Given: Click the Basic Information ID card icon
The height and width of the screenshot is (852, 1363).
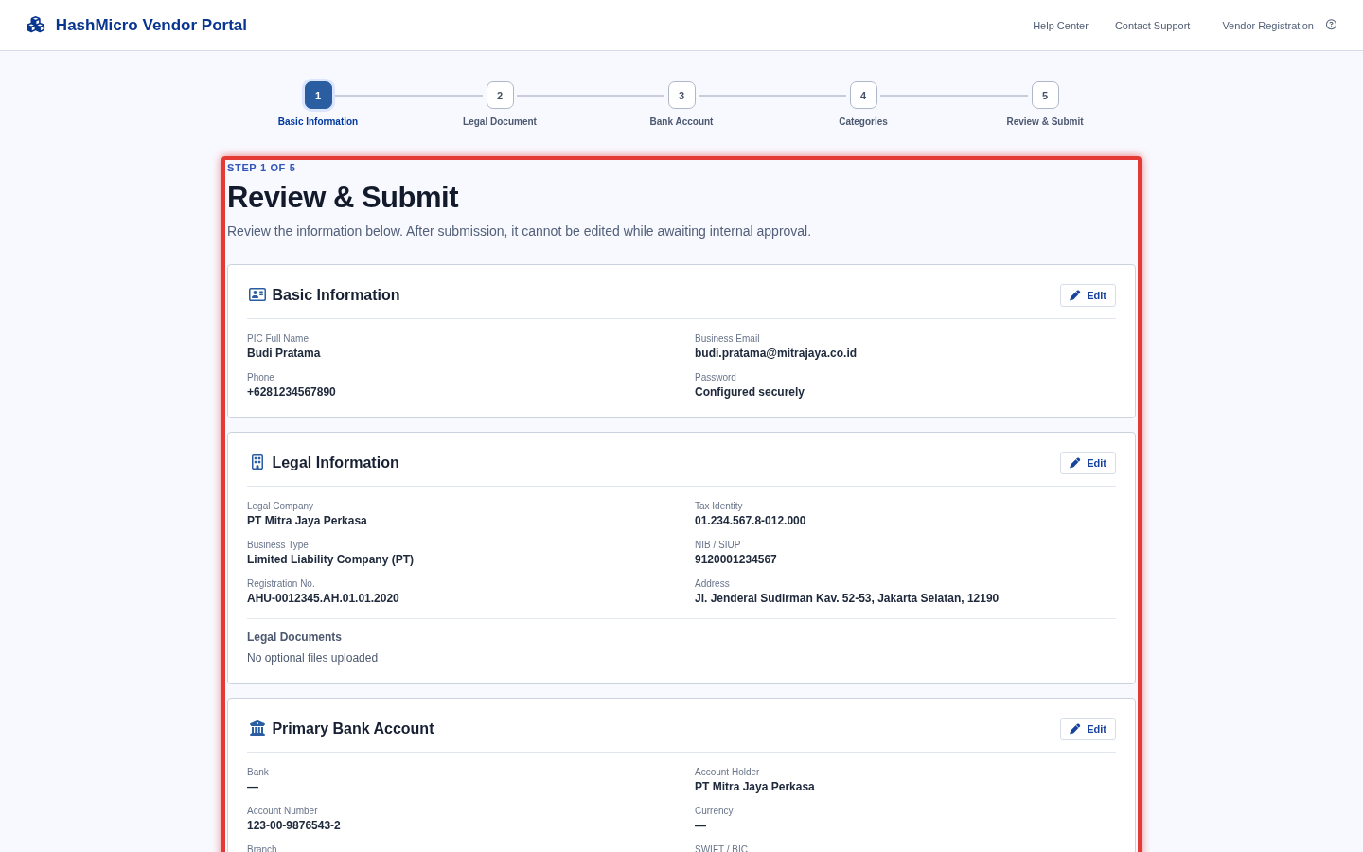Looking at the screenshot, I should [x=257, y=294].
